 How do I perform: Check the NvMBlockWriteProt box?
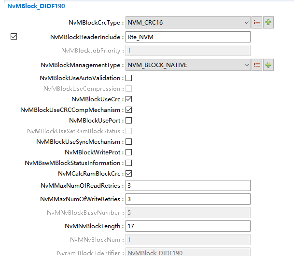click(x=129, y=152)
